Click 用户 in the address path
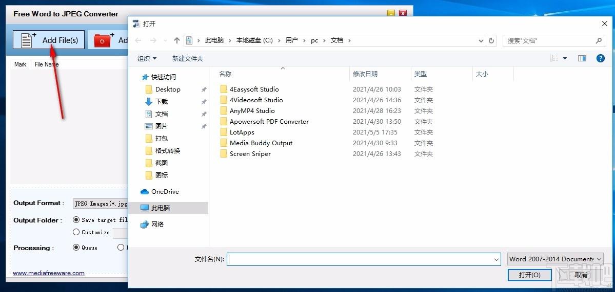This screenshot has width=615, height=292. tap(291, 40)
